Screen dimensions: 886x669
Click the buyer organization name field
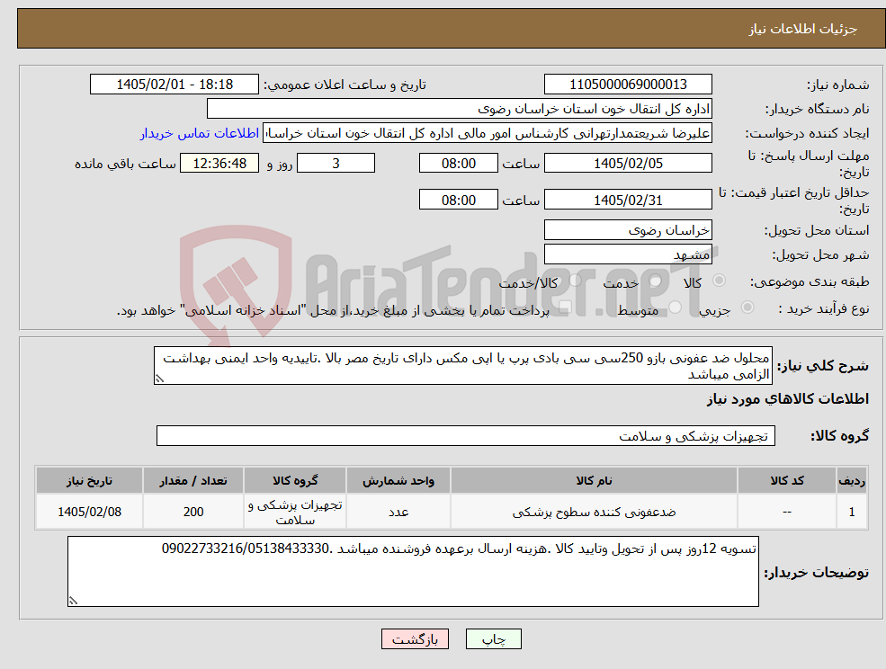click(459, 109)
